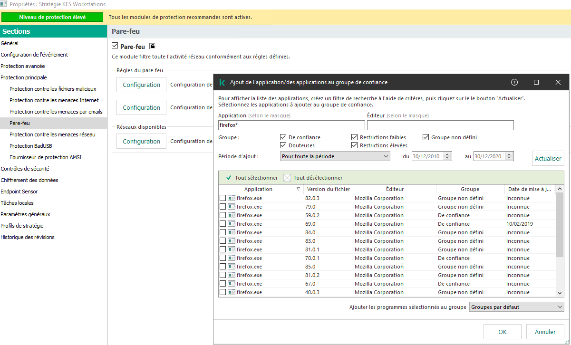This screenshot has height=345, width=571.
Task: Click the padlock icon next to Pare-feu
Action: (152, 46)
